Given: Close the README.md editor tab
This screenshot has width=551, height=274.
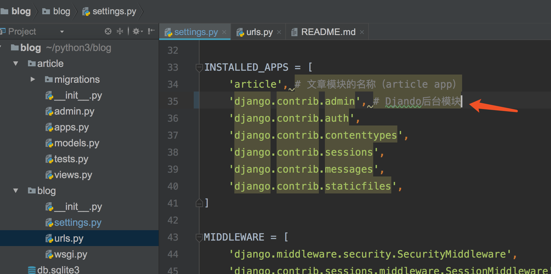Looking at the screenshot, I should pyautogui.click(x=362, y=32).
